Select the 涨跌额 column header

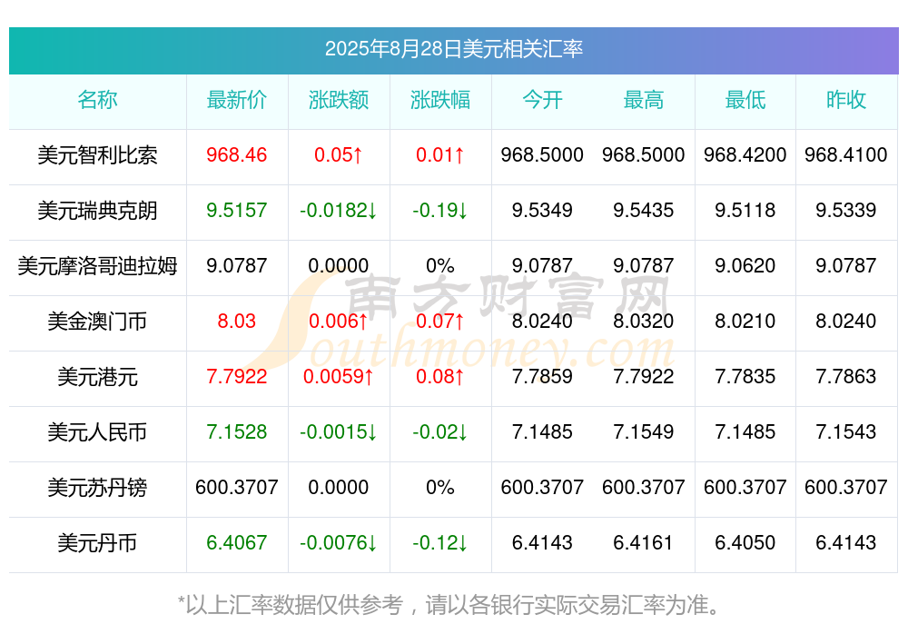tap(339, 100)
